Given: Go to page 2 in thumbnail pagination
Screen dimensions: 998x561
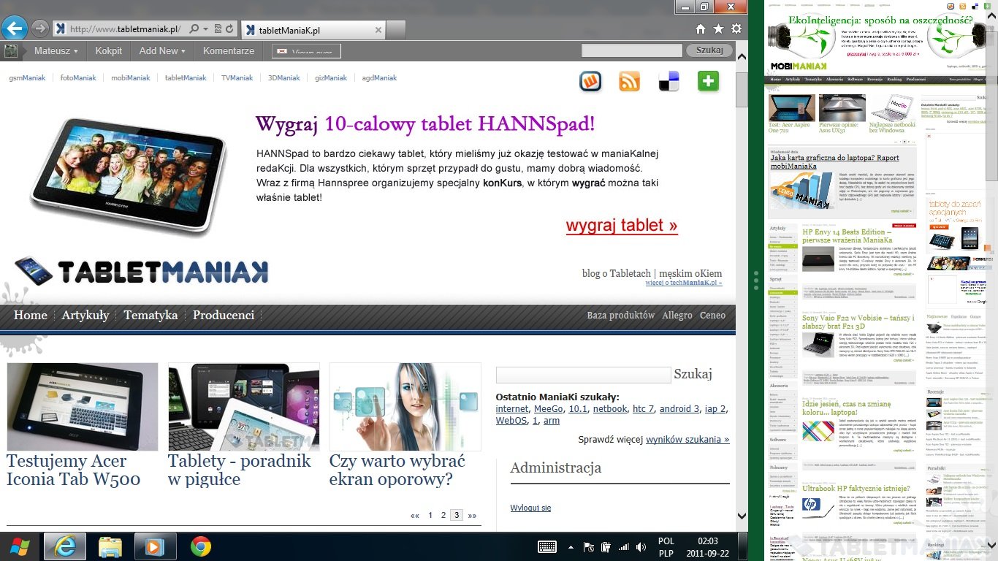Looking at the screenshot, I should click(443, 515).
